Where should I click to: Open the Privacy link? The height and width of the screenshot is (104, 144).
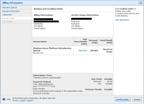pyautogui.click(x=15, y=101)
